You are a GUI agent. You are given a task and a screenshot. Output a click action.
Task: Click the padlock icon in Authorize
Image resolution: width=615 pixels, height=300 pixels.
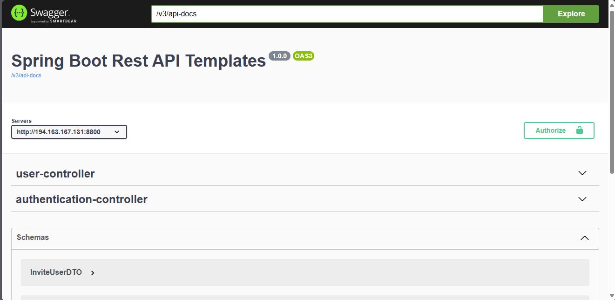[x=580, y=130]
